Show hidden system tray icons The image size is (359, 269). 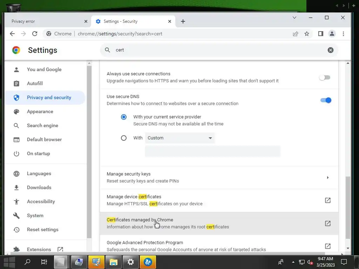293,262
